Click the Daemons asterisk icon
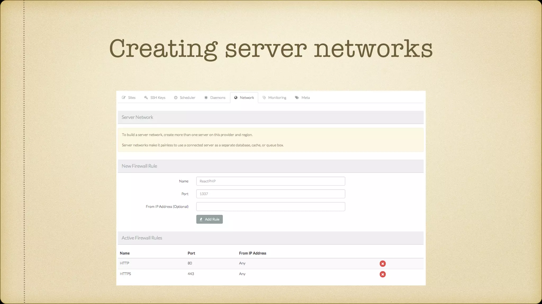 point(206,98)
